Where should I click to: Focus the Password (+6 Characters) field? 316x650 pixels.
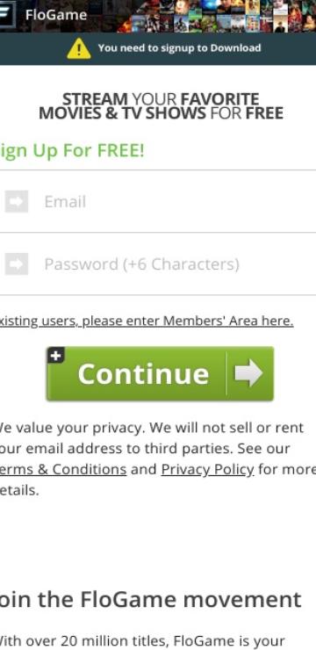[158, 264]
